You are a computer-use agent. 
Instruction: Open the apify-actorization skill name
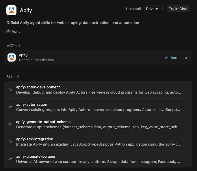coord(32,104)
